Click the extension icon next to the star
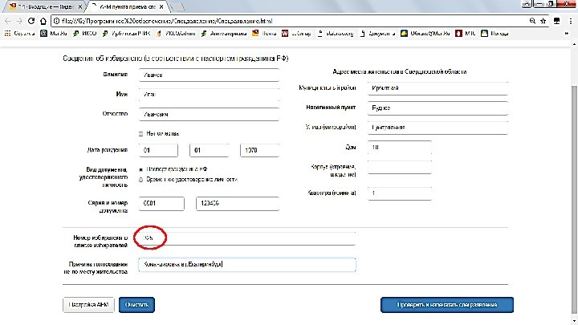The width and height of the screenshot is (578, 325). coord(556,21)
